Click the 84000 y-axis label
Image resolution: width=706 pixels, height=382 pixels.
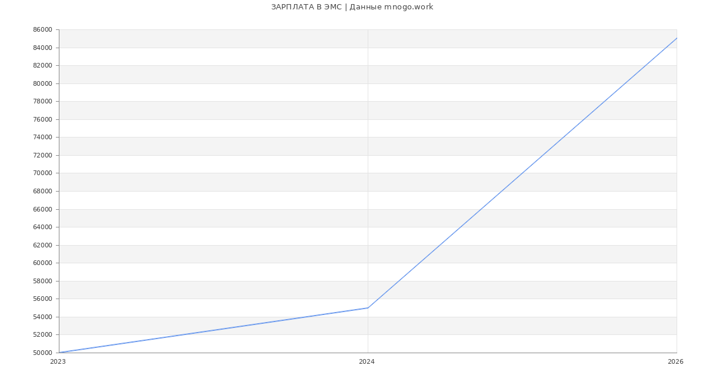click(x=42, y=48)
